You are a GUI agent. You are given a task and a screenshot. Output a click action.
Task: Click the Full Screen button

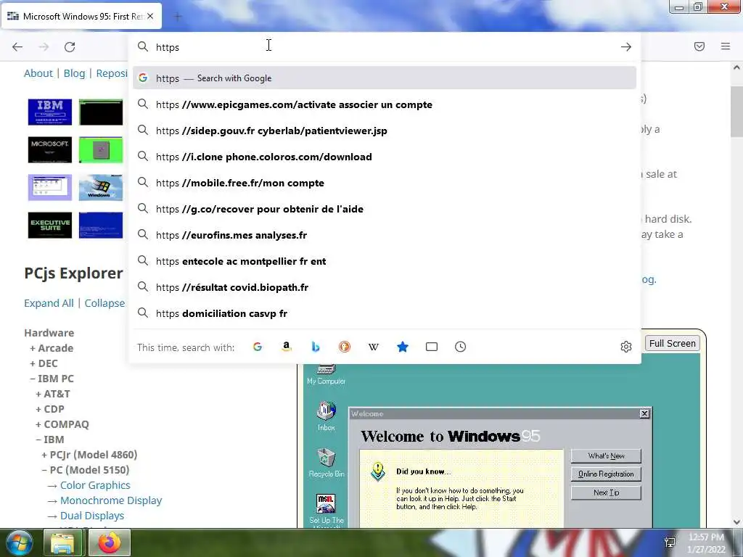[672, 343]
